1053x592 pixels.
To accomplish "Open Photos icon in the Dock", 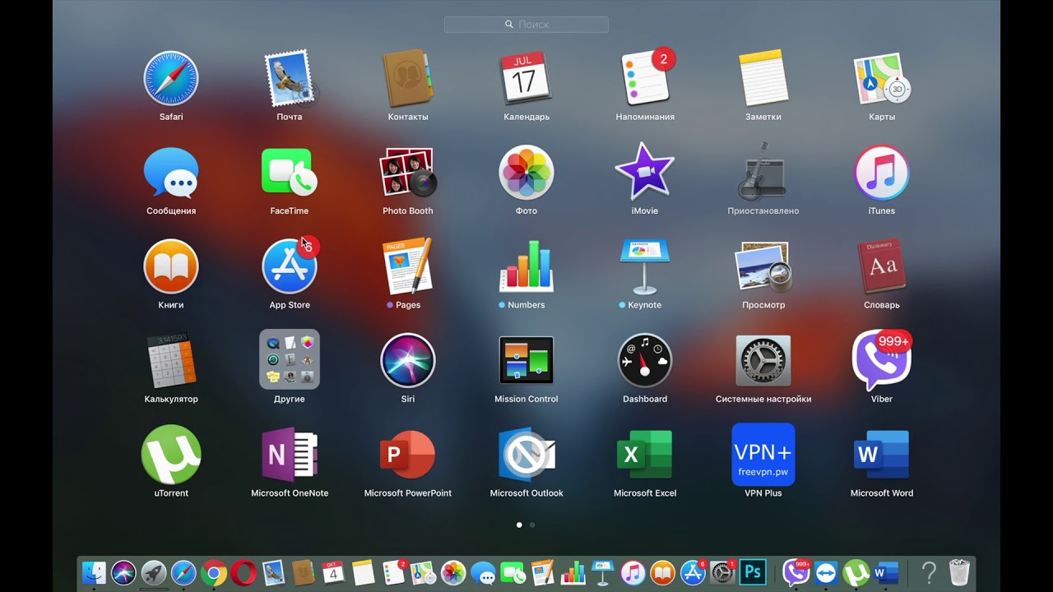I will pyautogui.click(x=453, y=572).
